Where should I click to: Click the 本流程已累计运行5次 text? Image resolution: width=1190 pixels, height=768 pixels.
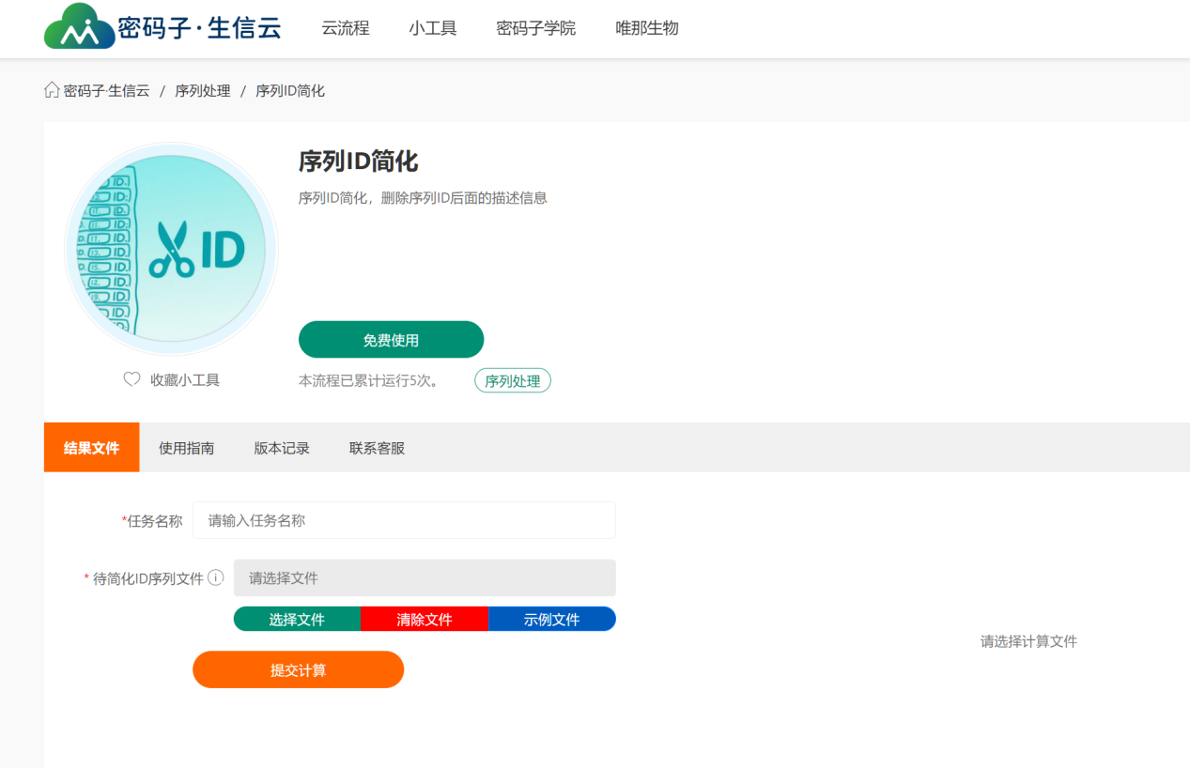(x=369, y=380)
